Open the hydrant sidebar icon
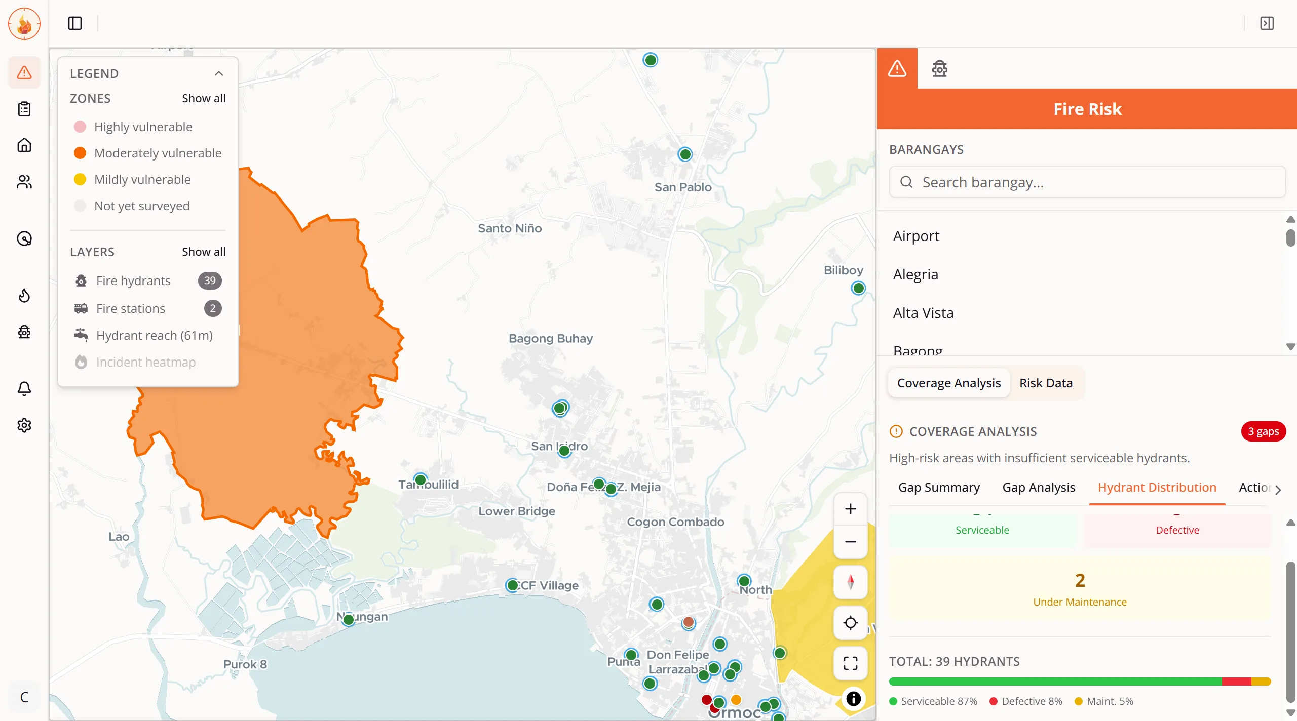This screenshot has height=721, width=1297. pyautogui.click(x=24, y=332)
